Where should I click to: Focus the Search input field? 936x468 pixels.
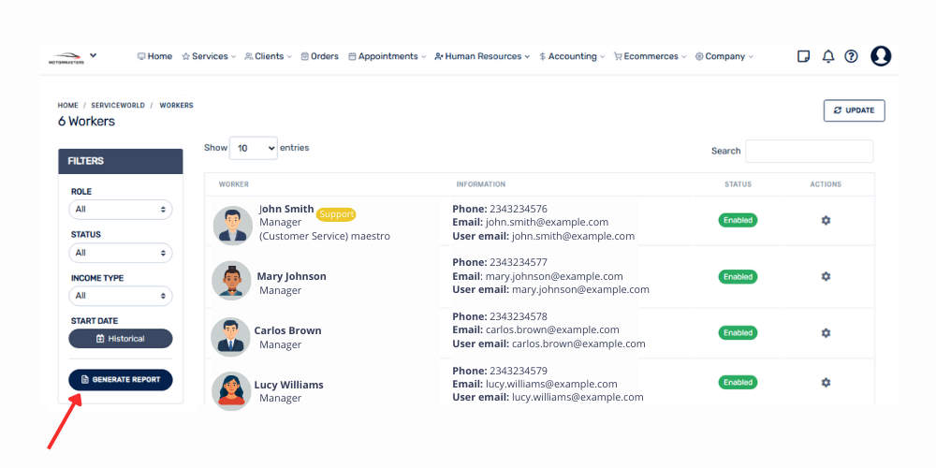tap(809, 152)
